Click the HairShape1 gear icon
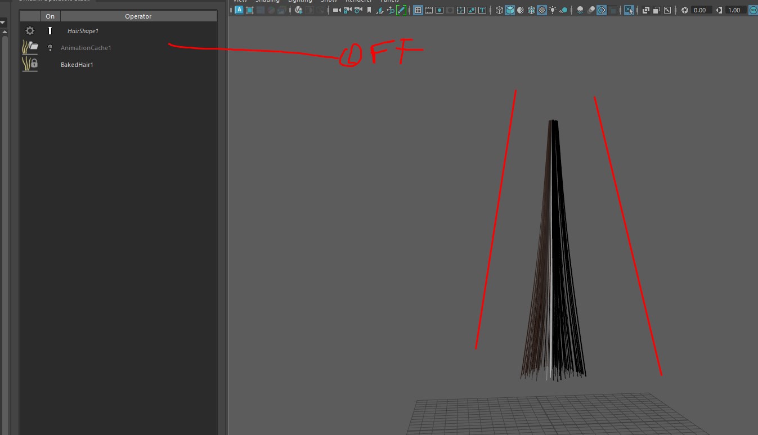 pos(30,31)
